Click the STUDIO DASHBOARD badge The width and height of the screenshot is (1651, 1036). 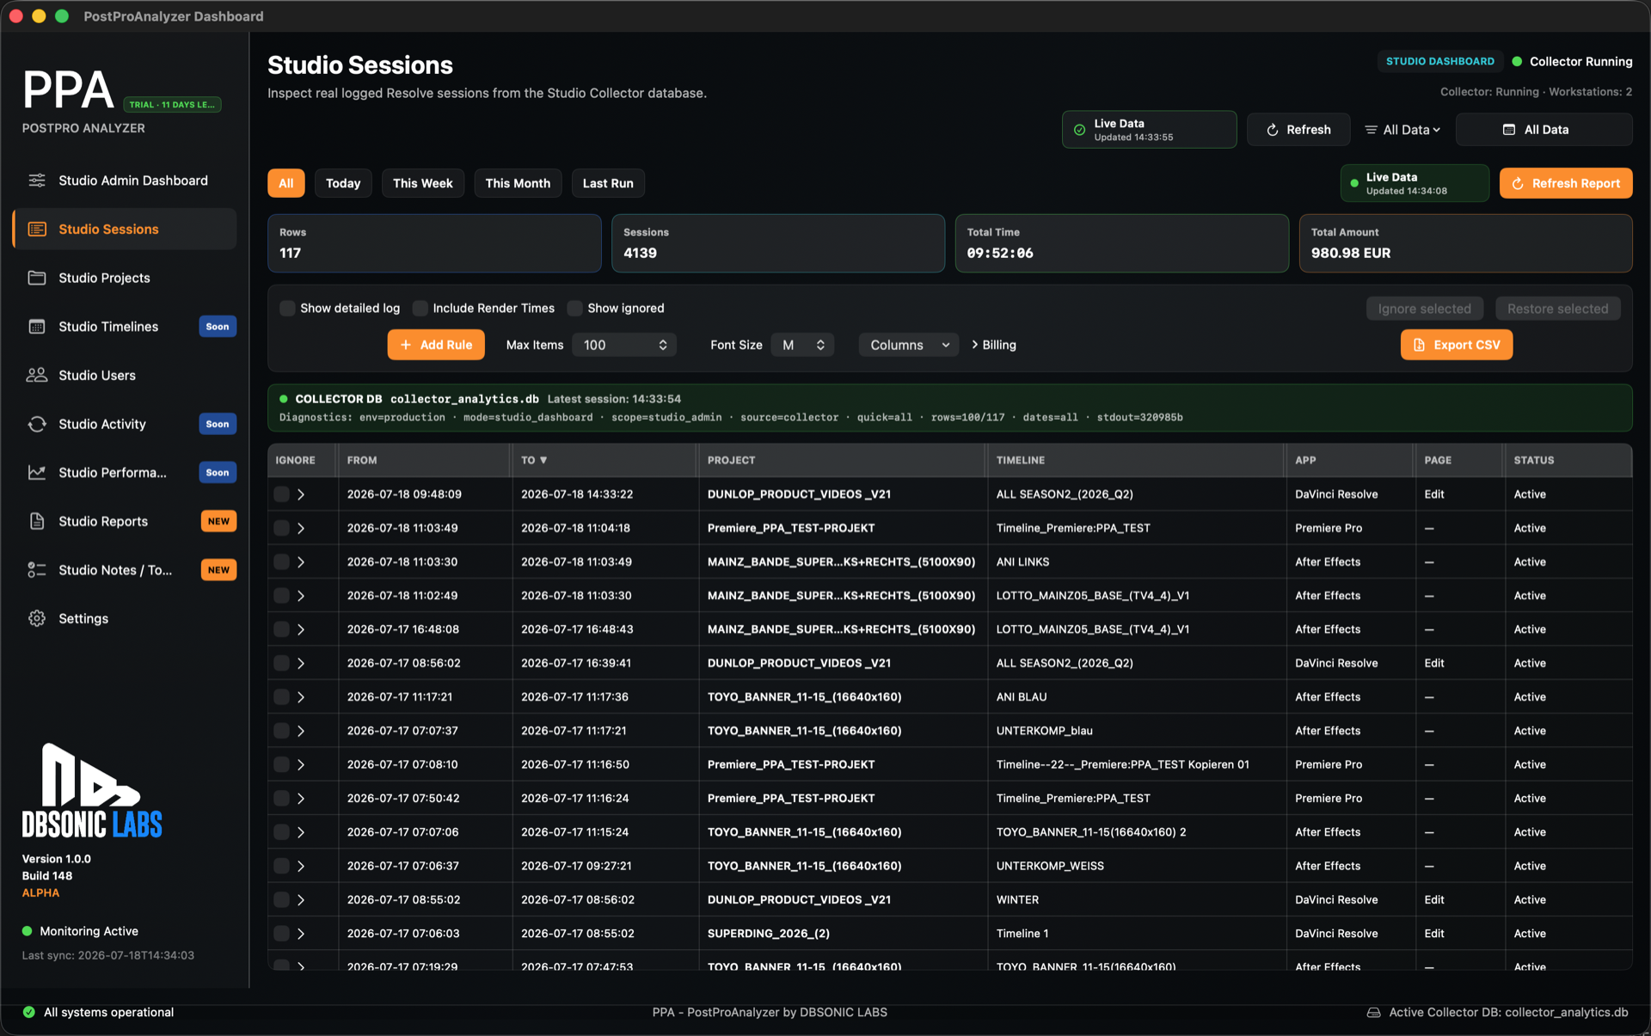click(1439, 62)
